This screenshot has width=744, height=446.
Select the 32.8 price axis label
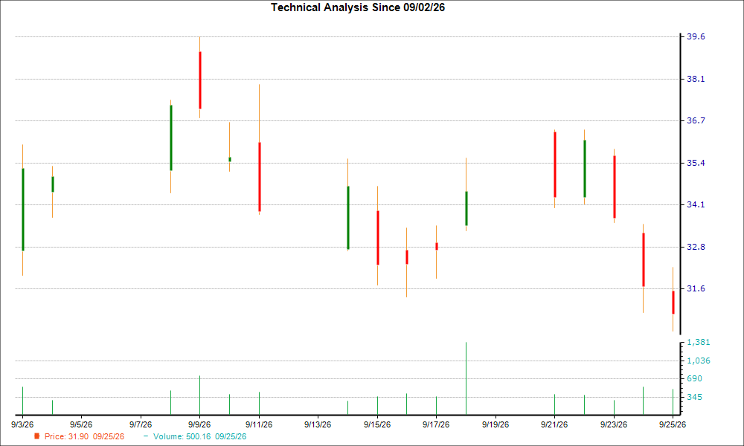696,247
